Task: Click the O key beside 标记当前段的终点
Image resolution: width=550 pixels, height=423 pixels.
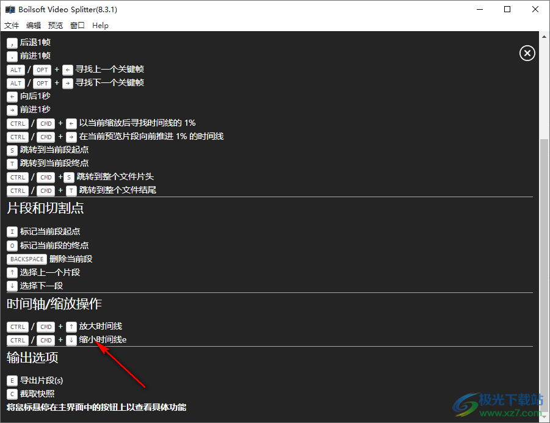Action: (12, 246)
